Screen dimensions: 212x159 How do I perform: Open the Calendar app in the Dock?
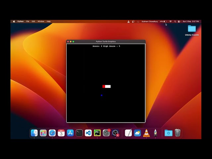[61, 133]
